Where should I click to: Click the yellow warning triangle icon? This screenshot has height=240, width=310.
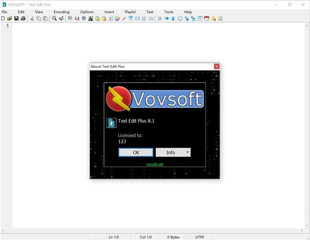(213, 19)
